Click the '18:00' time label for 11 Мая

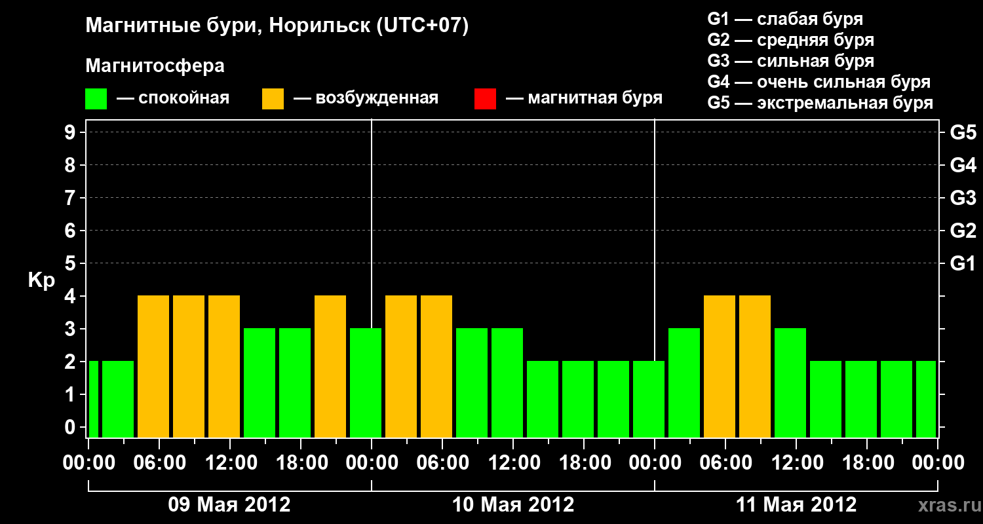click(x=867, y=462)
